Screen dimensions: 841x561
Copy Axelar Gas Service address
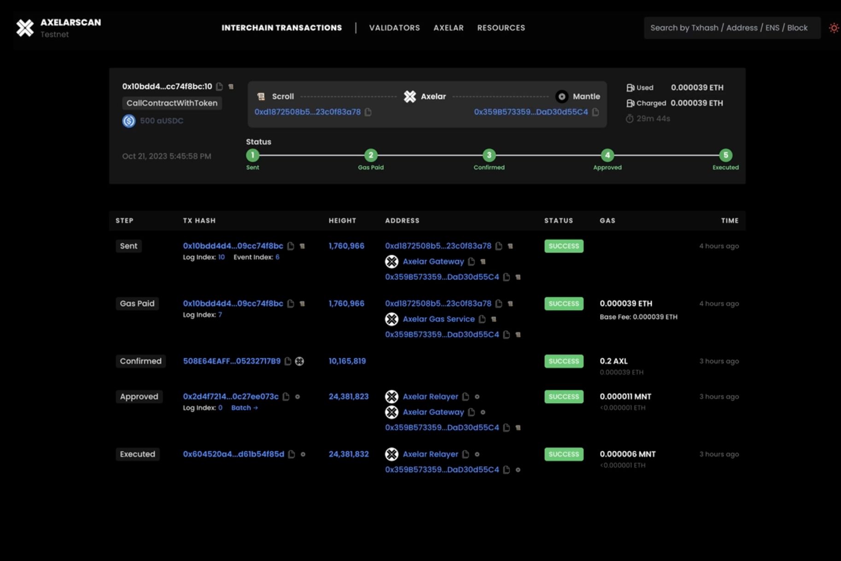(x=482, y=319)
